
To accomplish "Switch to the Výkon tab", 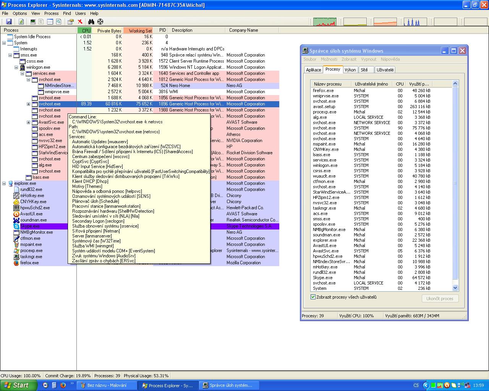I will [x=350, y=70].
